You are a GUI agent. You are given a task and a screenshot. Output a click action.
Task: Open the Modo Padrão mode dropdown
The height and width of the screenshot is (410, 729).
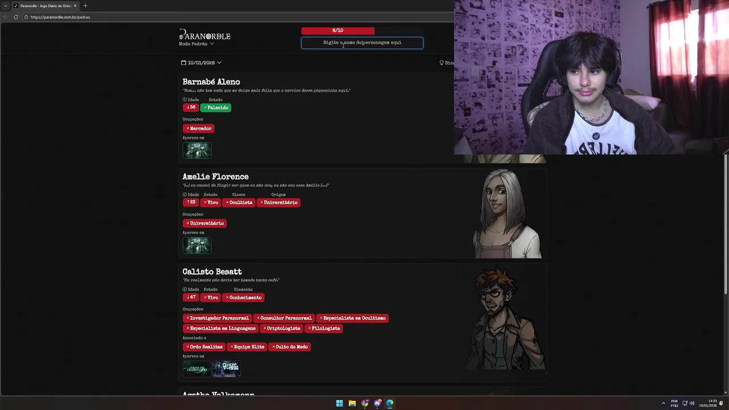(196, 44)
